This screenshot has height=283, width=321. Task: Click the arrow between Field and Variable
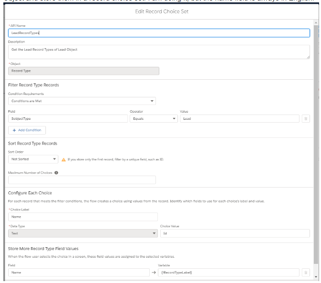(x=154, y=272)
